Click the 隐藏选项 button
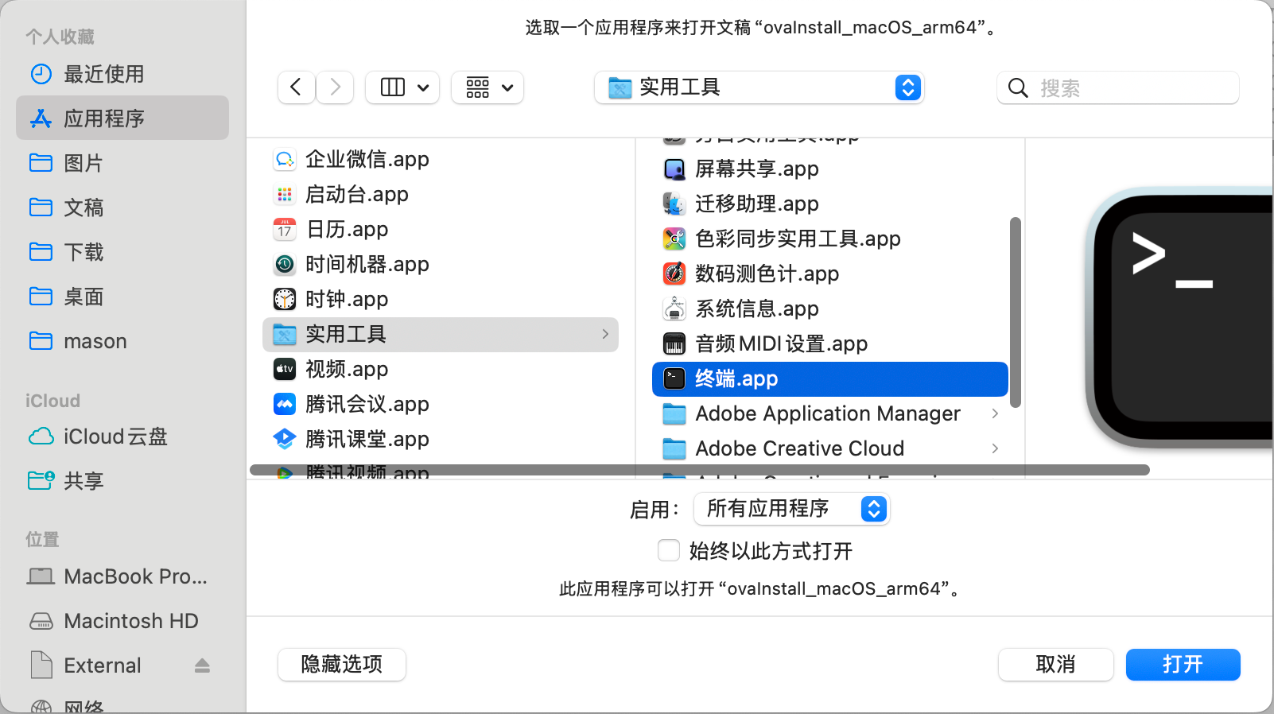 pyautogui.click(x=341, y=665)
